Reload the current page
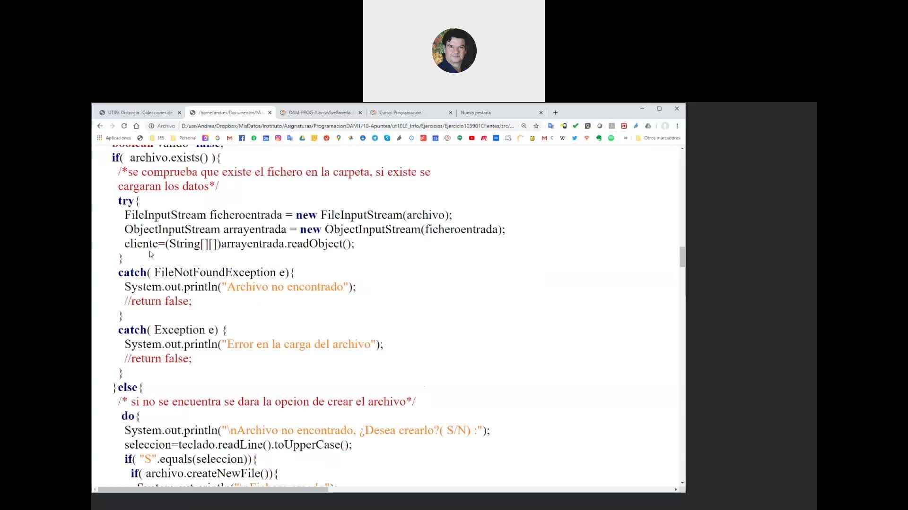 click(124, 126)
